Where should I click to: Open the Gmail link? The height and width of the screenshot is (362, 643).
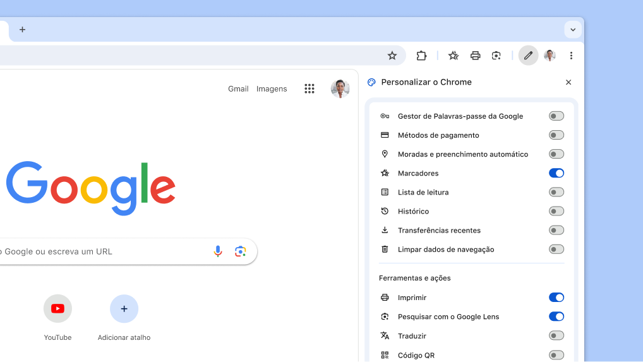[238, 89]
